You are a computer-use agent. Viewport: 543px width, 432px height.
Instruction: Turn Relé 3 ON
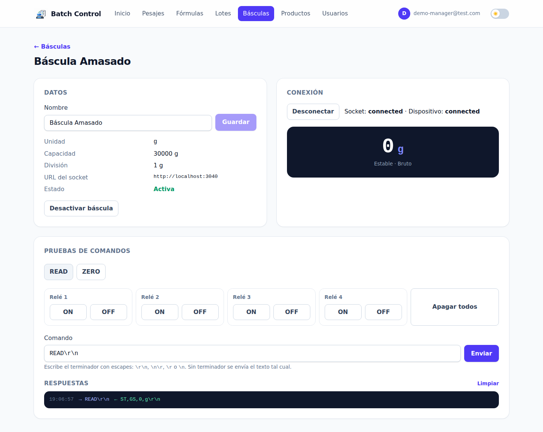click(x=251, y=312)
